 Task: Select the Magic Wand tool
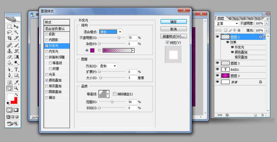pos(16,32)
